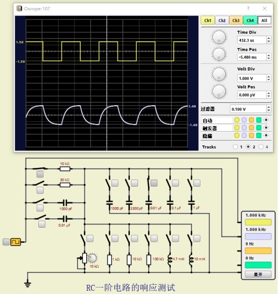This screenshot has height=294, width=278.
Task: Click the Oscope-107 window title icon
Action: tap(19, 9)
